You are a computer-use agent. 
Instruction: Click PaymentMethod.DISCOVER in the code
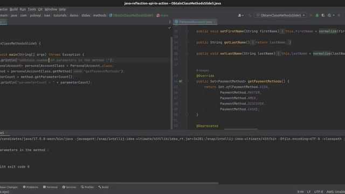pyautogui.click(x=242, y=104)
